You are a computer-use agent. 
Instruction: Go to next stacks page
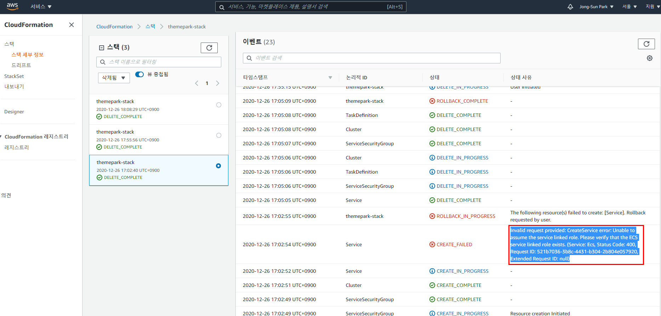click(218, 83)
